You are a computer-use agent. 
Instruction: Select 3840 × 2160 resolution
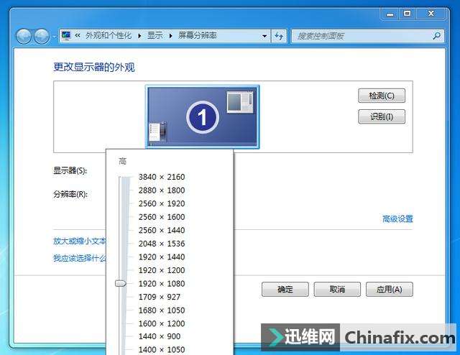coord(162,177)
